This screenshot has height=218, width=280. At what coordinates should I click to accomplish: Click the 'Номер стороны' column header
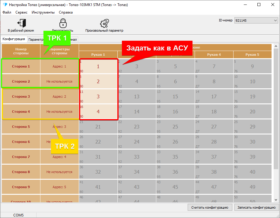[x=21, y=51]
